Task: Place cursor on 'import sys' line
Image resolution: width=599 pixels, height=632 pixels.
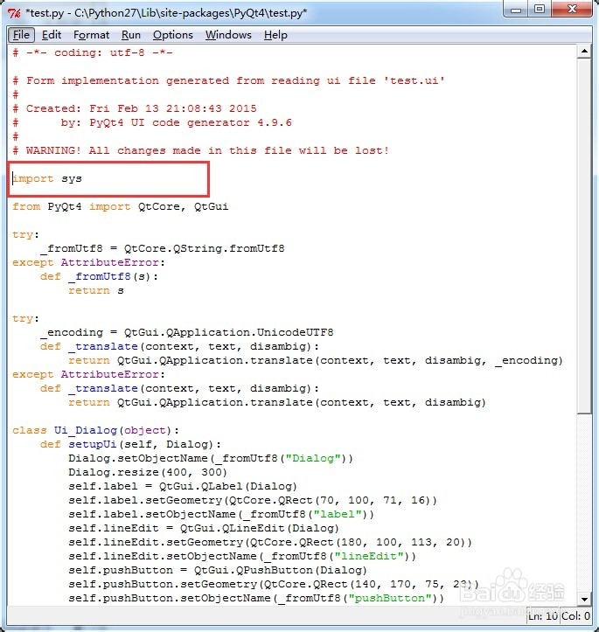Action: (47, 178)
